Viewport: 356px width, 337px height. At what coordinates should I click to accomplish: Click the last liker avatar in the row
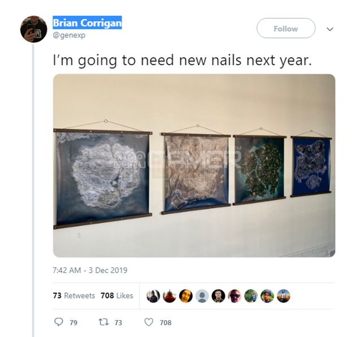[283, 296]
